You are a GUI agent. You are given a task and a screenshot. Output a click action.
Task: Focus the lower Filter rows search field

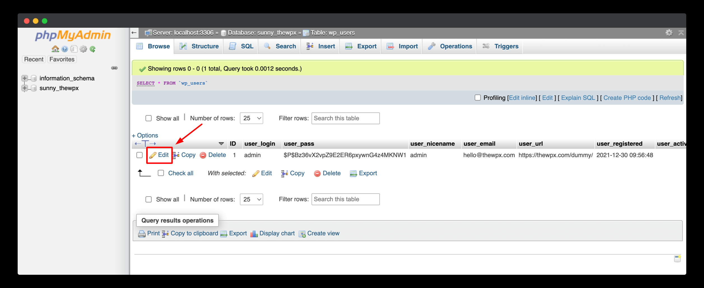(345, 199)
